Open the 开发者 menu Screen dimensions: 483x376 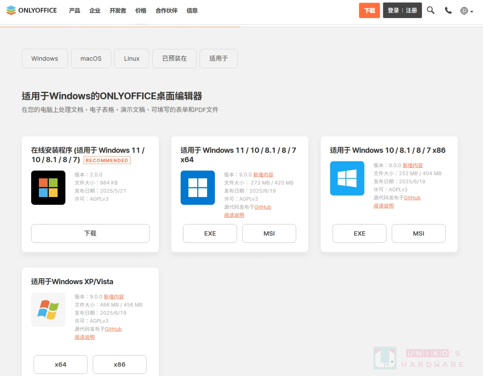pos(118,11)
